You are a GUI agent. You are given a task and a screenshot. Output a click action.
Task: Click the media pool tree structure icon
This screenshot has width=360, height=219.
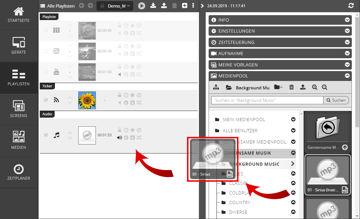[216, 87]
